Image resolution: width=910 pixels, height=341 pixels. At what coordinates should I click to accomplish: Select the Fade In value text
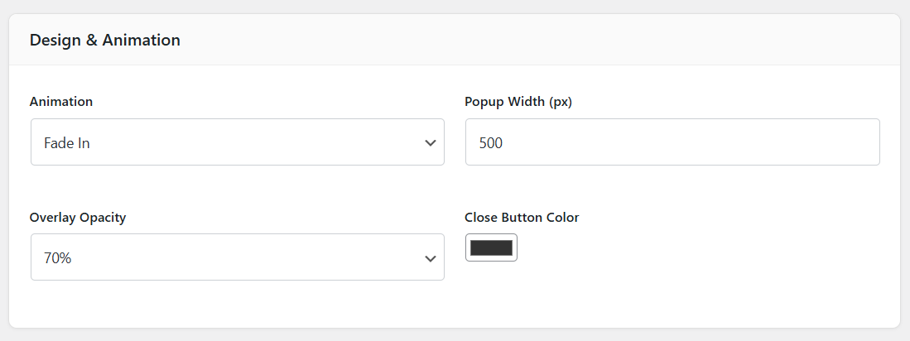pos(67,143)
